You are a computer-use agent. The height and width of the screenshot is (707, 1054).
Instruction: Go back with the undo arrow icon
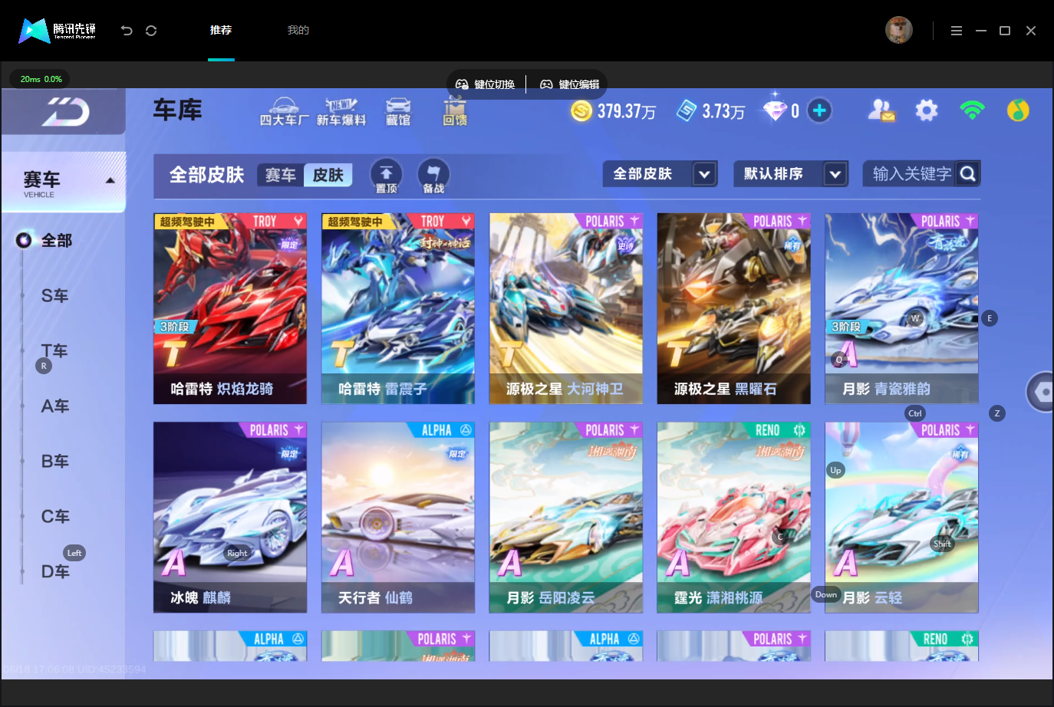click(127, 31)
